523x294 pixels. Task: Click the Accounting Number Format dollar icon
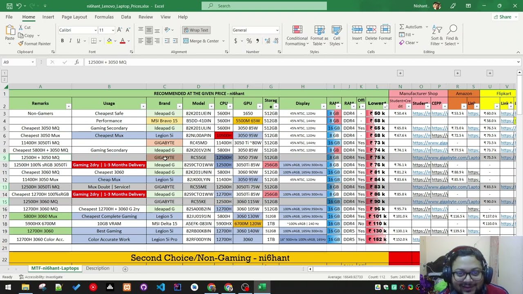[x=235, y=41]
